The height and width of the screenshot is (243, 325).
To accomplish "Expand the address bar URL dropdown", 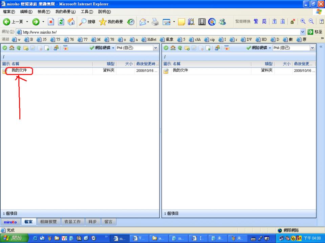I will coord(303,32).
